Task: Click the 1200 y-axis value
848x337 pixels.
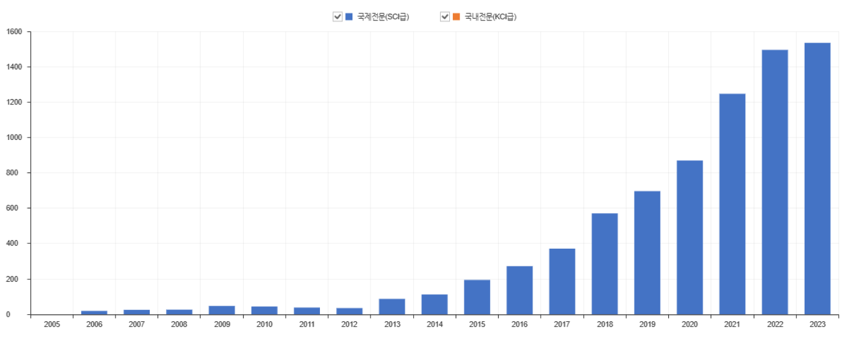Action: [14, 102]
